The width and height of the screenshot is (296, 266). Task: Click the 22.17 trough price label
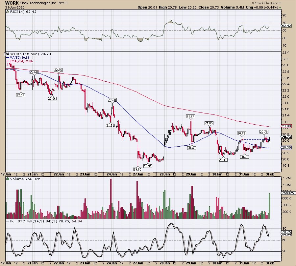pos(20,95)
